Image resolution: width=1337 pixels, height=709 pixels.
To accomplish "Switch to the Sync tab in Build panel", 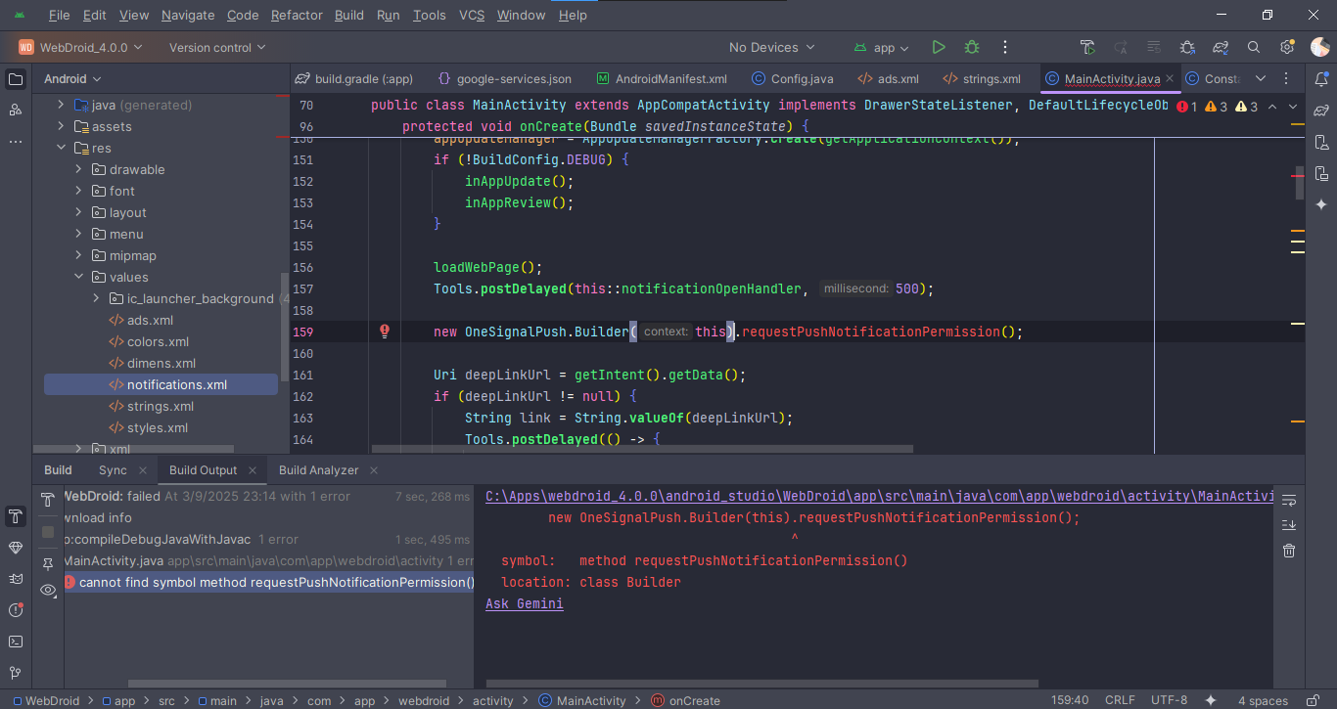I will pyautogui.click(x=113, y=470).
